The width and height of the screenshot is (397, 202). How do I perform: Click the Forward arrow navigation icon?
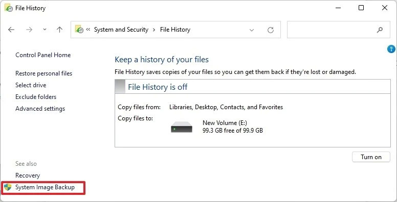pyautogui.click(x=29, y=30)
